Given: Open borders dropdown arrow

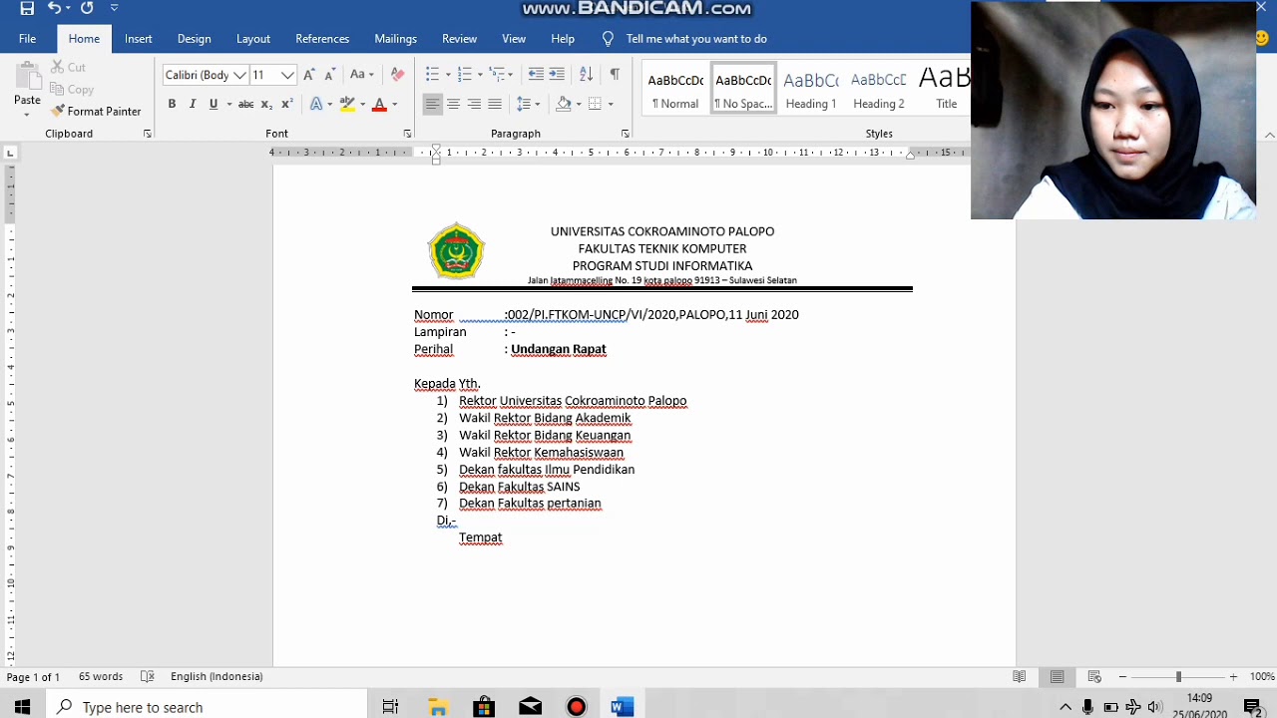Looking at the screenshot, I should [x=611, y=104].
